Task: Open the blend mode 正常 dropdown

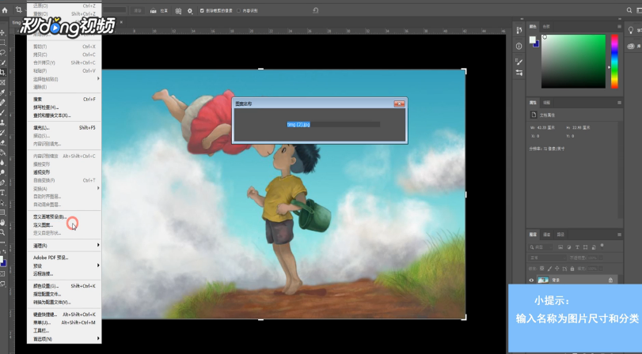Action: click(547, 258)
